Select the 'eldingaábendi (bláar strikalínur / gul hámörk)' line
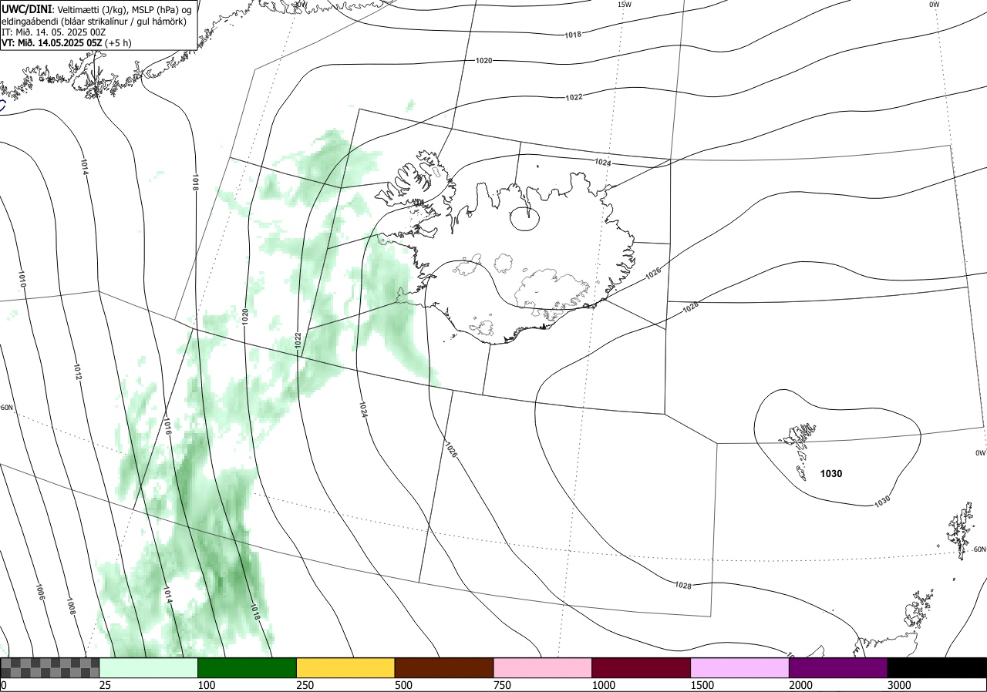Image resolution: width=987 pixels, height=692 pixels. pos(93,21)
